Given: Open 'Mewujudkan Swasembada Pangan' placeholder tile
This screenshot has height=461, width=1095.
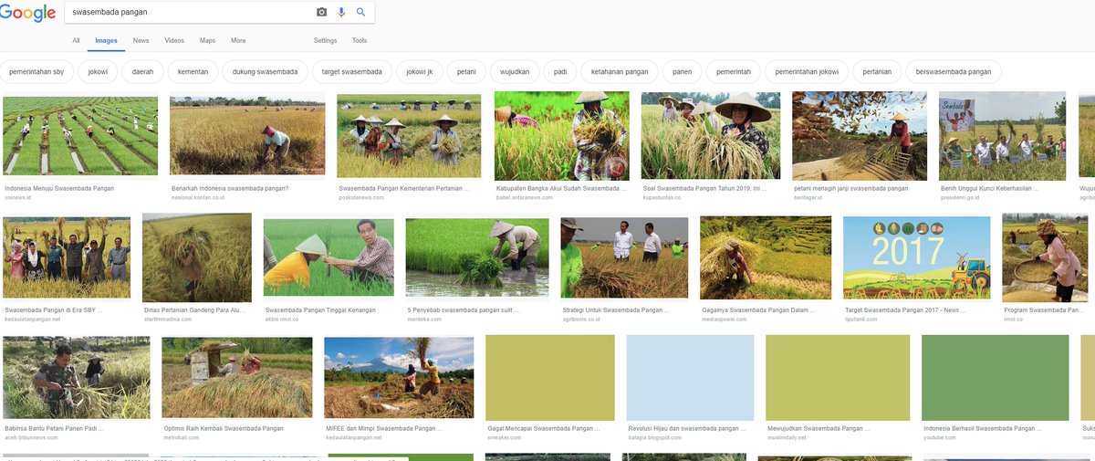Looking at the screenshot, I should coord(838,377).
